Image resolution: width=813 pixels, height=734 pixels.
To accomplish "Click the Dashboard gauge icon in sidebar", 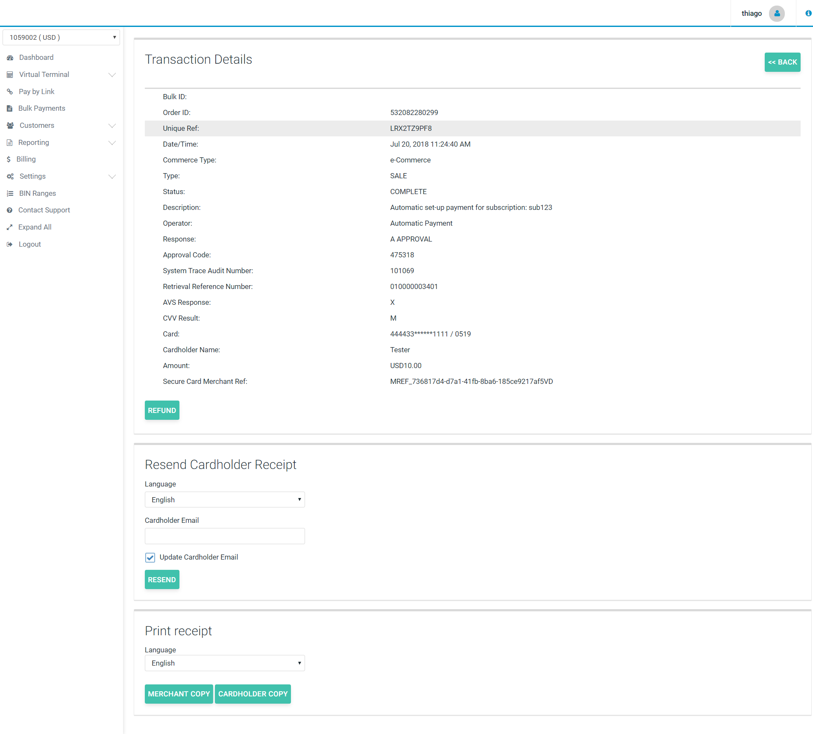I will pos(10,58).
